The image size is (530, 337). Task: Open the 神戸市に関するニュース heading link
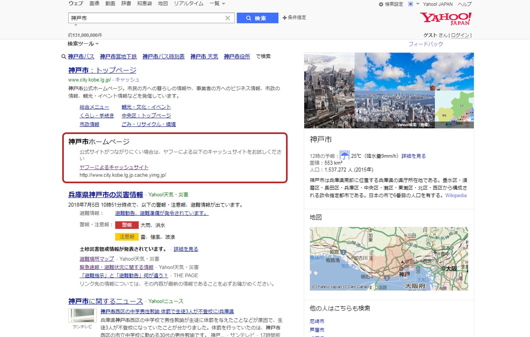(x=106, y=301)
